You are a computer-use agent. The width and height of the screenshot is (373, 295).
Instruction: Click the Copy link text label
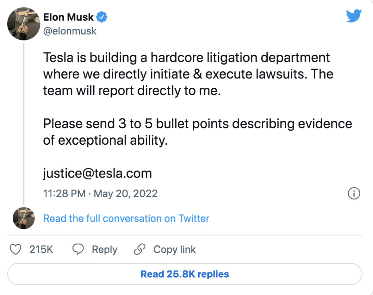coord(174,249)
